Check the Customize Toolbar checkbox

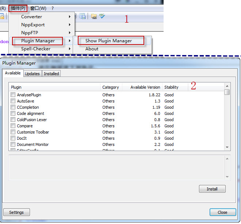[13, 132]
